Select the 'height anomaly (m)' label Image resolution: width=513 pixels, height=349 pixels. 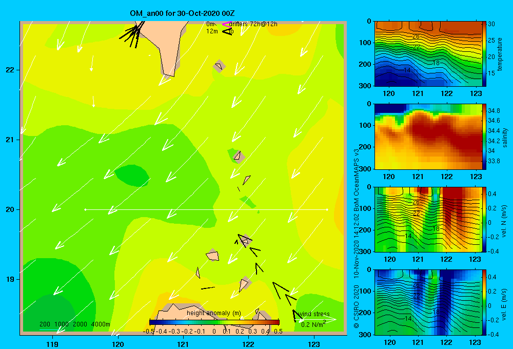(x=213, y=313)
